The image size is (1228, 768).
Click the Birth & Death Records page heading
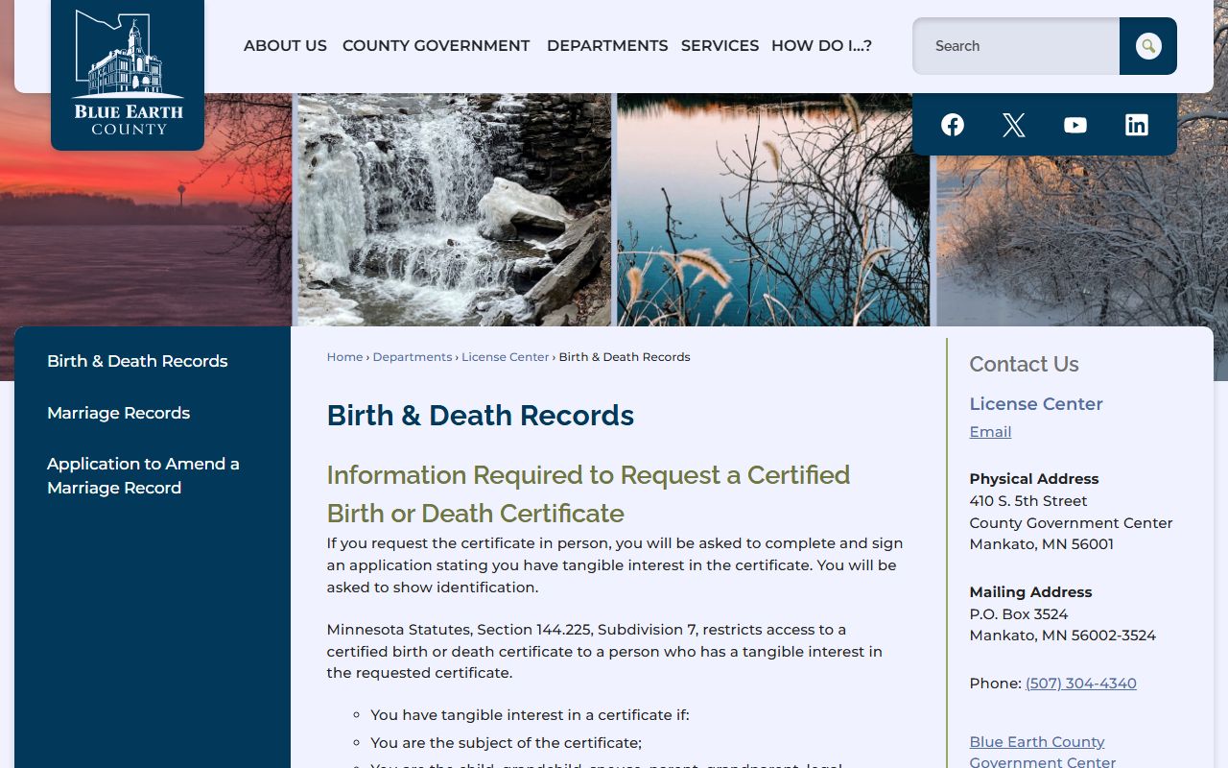pos(481,416)
